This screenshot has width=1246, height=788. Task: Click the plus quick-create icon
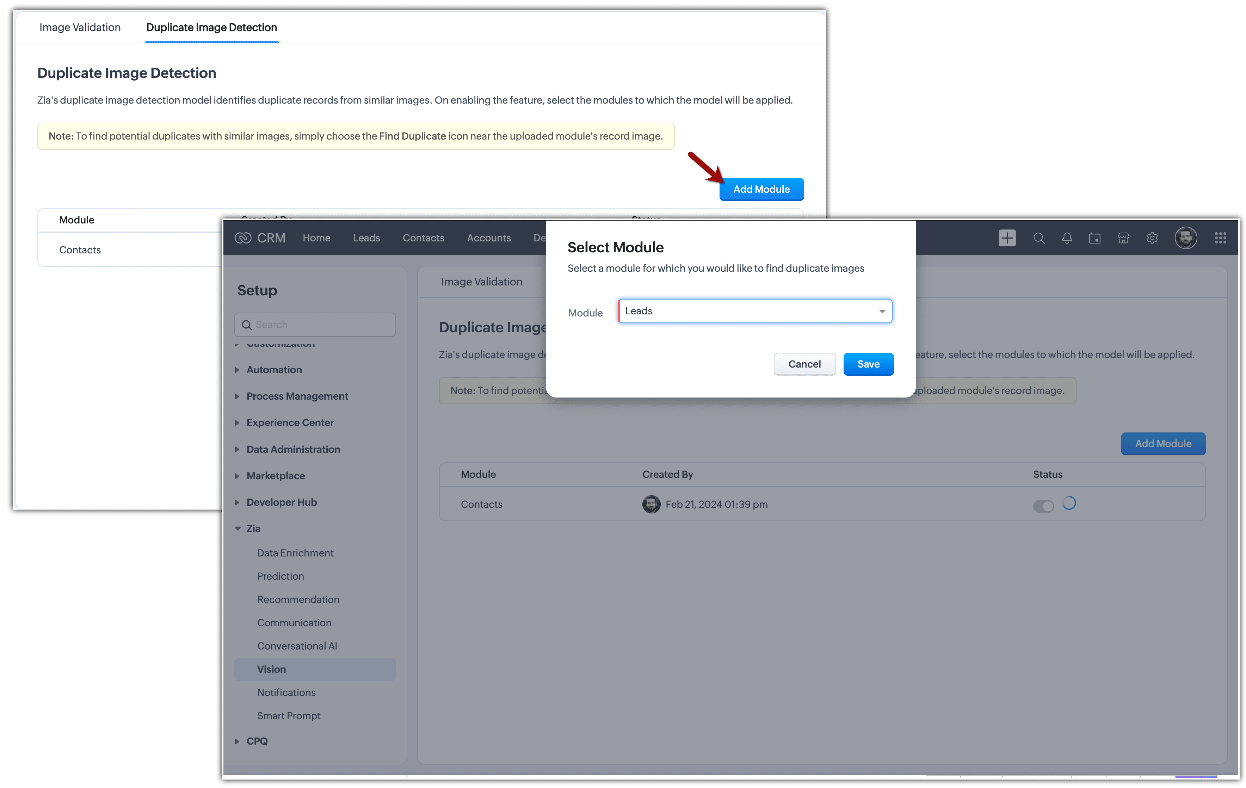pos(1007,238)
